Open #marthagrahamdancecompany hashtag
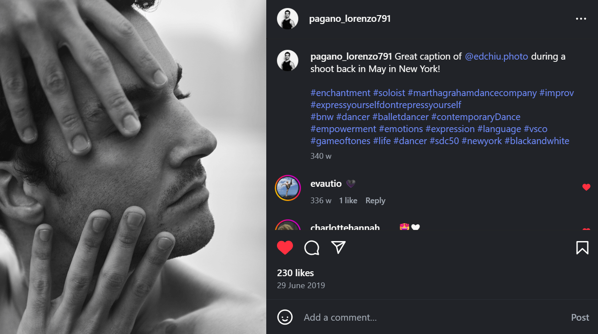 coord(472,93)
